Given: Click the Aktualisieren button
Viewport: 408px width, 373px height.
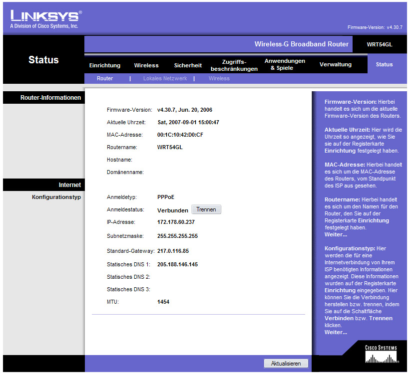Looking at the screenshot, I should [x=286, y=364].
